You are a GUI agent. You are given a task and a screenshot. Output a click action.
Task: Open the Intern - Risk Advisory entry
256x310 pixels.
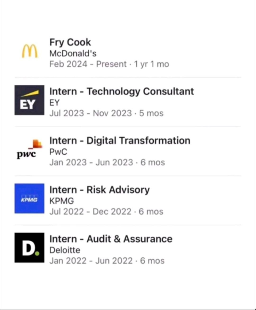point(100,190)
